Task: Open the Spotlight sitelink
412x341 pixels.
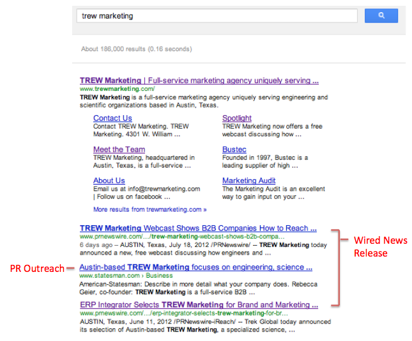Action: point(237,118)
